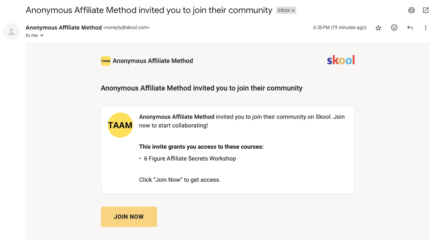Click the skool logo in the email
The height and width of the screenshot is (240, 436).
pos(341,60)
